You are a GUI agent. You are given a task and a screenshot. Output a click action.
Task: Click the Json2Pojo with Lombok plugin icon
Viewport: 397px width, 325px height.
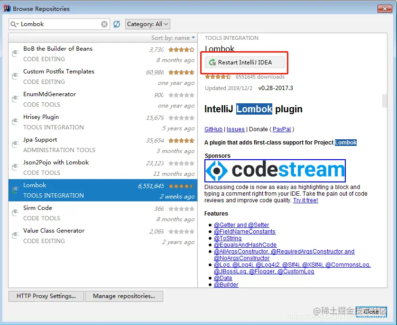(15, 167)
